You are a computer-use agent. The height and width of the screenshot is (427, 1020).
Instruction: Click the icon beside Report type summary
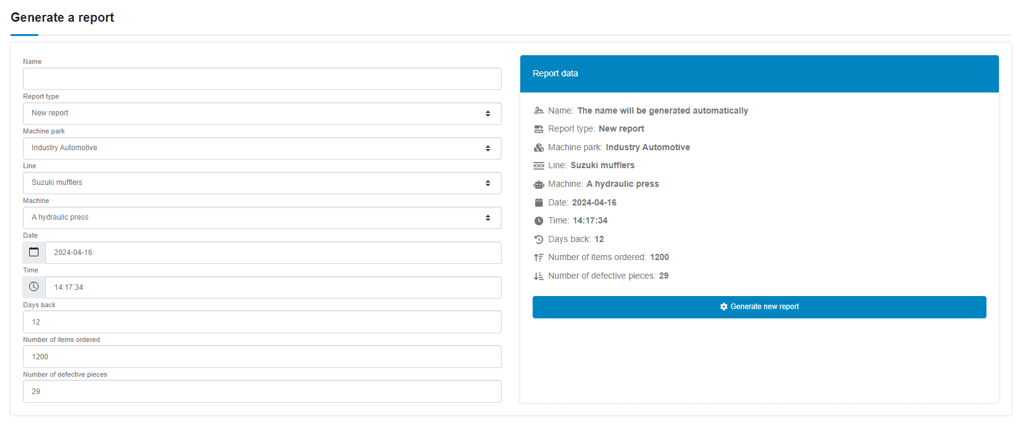coord(539,129)
